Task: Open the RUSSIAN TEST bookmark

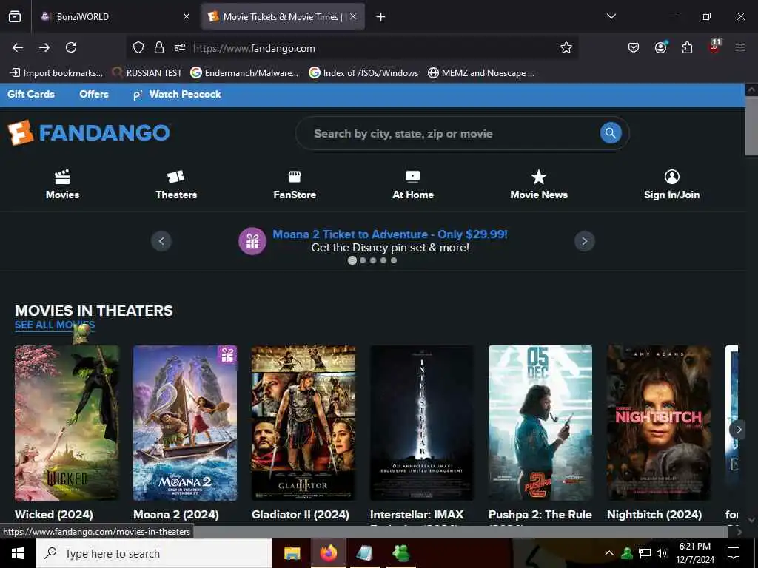Action: point(147,73)
